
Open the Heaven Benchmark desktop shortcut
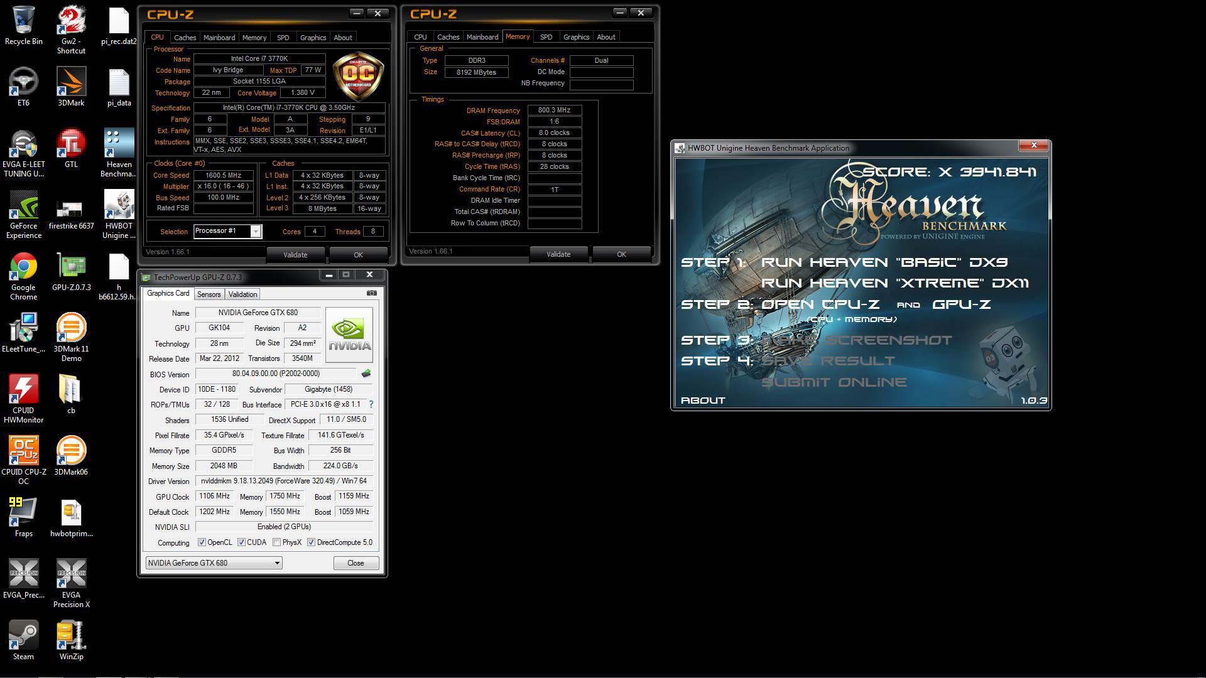[x=119, y=153]
